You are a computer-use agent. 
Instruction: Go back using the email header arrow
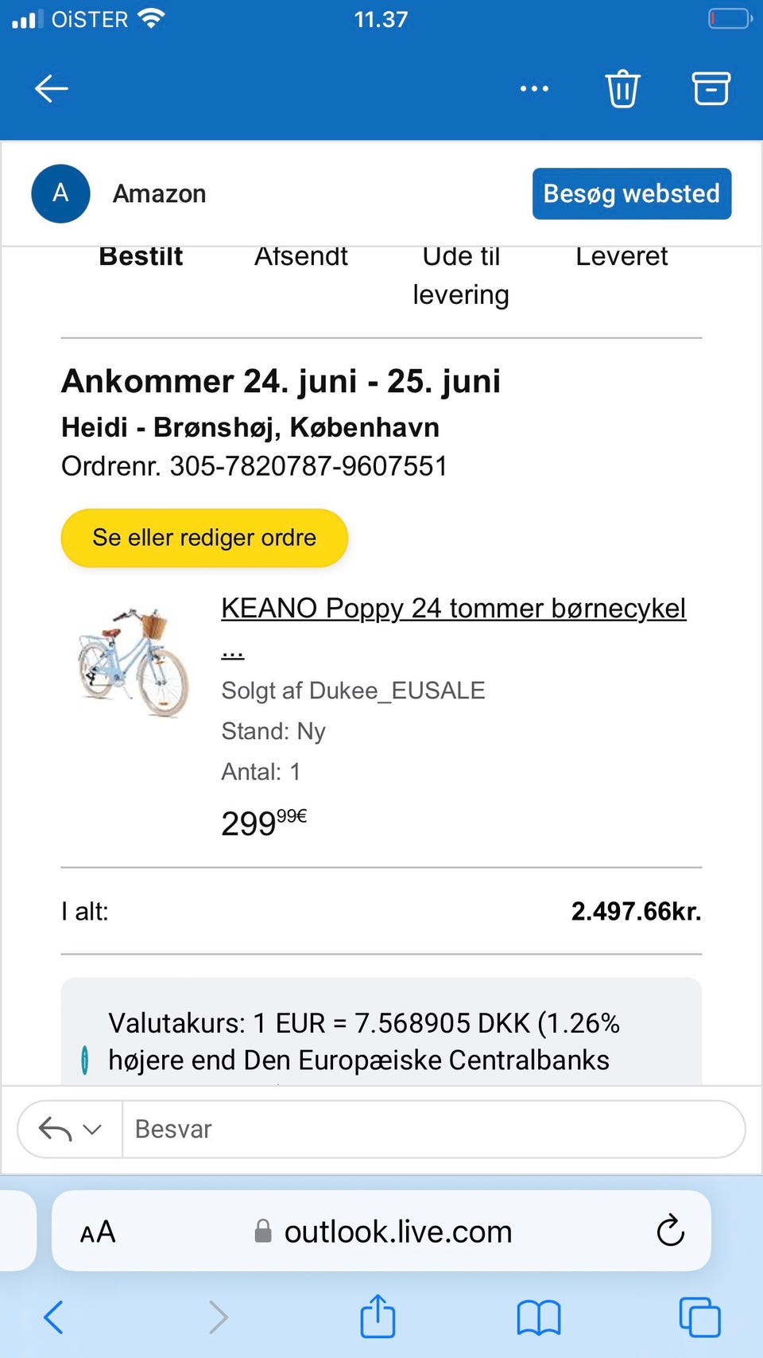click(52, 88)
